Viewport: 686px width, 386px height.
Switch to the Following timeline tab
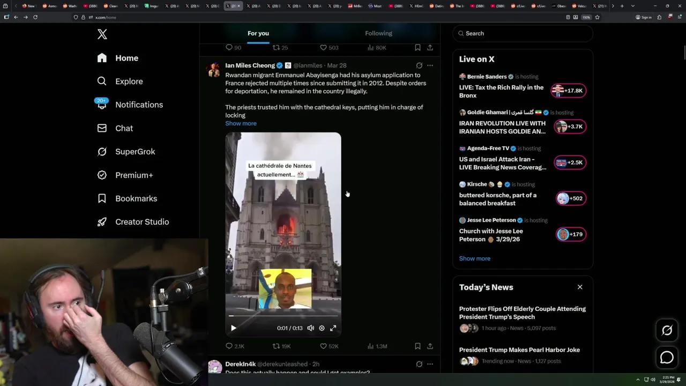[378, 33]
